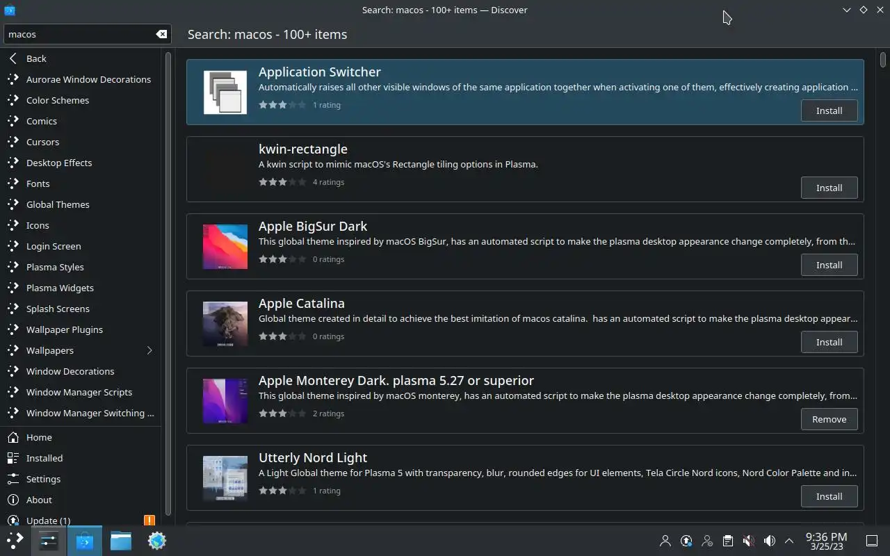Open Apple Monterey Dark thumbnail

(x=225, y=401)
